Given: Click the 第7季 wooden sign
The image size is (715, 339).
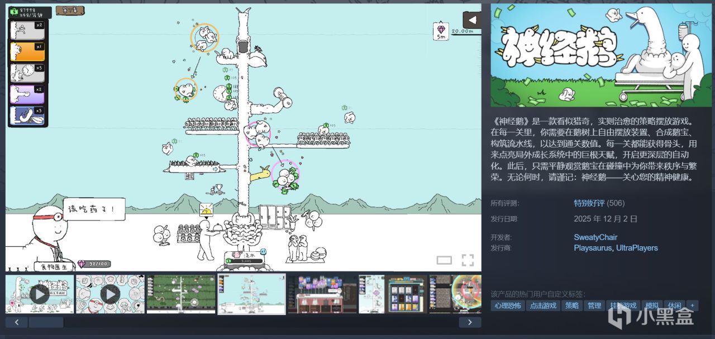Looking at the screenshot, I should (70, 10).
